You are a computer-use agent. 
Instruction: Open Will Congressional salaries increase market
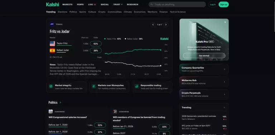[68, 117]
